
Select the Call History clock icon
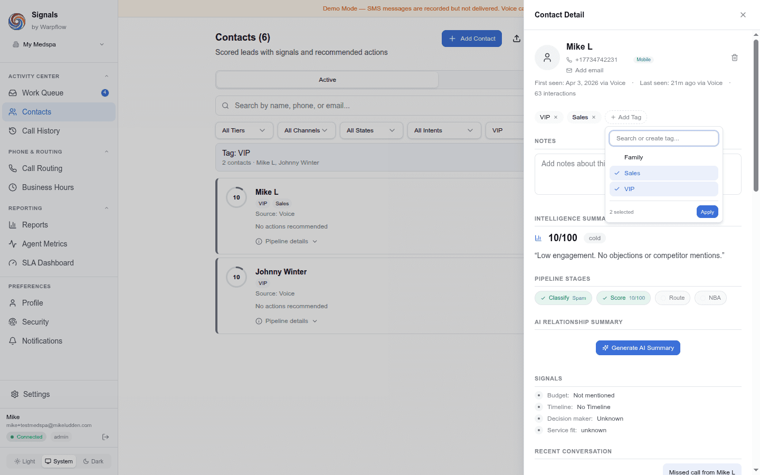(x=12, y=130)
